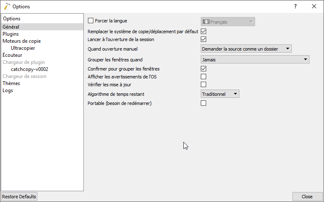Image resolution: width=324 pixels, height=202 pixels.
Task: Click the Restore Defaults button
Action: point(19,197)
